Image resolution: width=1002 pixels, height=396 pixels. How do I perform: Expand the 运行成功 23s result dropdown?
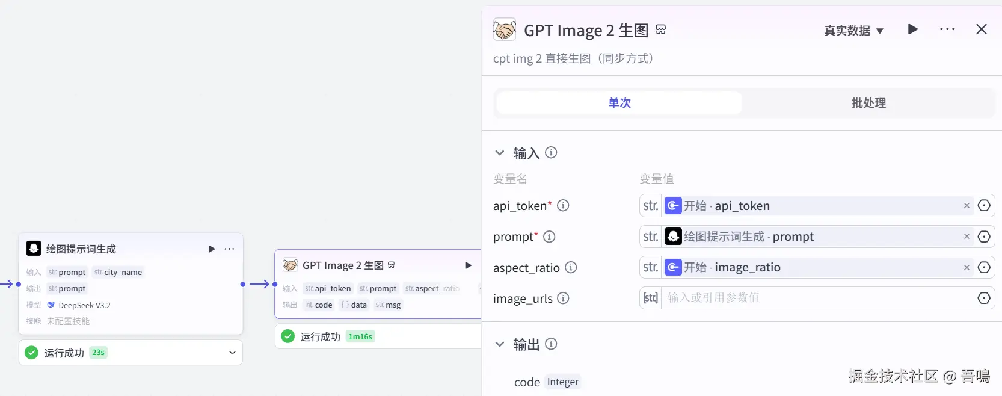pos(232,353)
